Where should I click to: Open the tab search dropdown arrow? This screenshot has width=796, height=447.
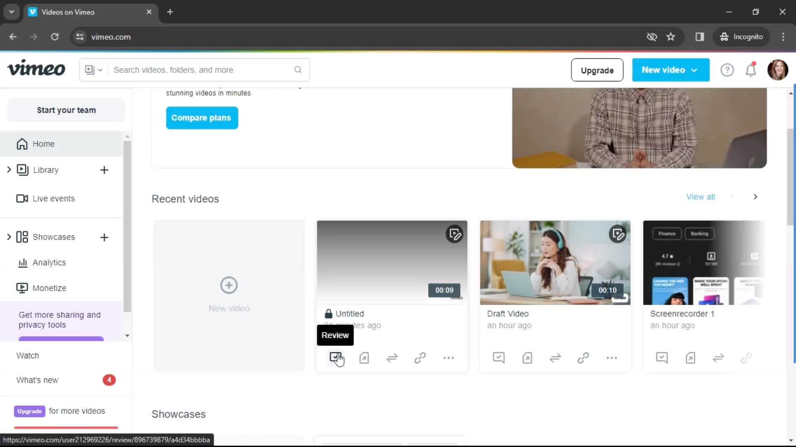(x=12, y=12)
